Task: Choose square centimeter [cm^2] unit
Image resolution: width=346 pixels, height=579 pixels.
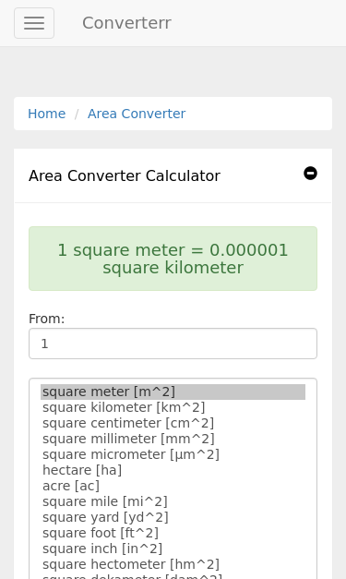Action: pos(173,423)
